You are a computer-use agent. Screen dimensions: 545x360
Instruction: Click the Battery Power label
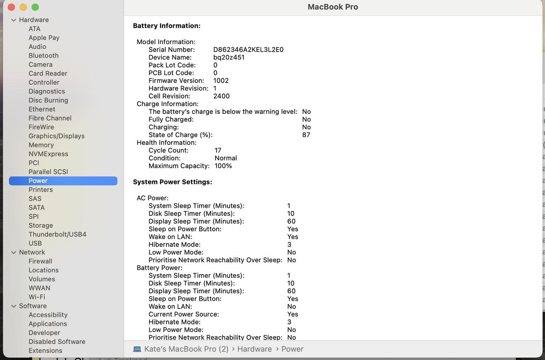[159, 268]
